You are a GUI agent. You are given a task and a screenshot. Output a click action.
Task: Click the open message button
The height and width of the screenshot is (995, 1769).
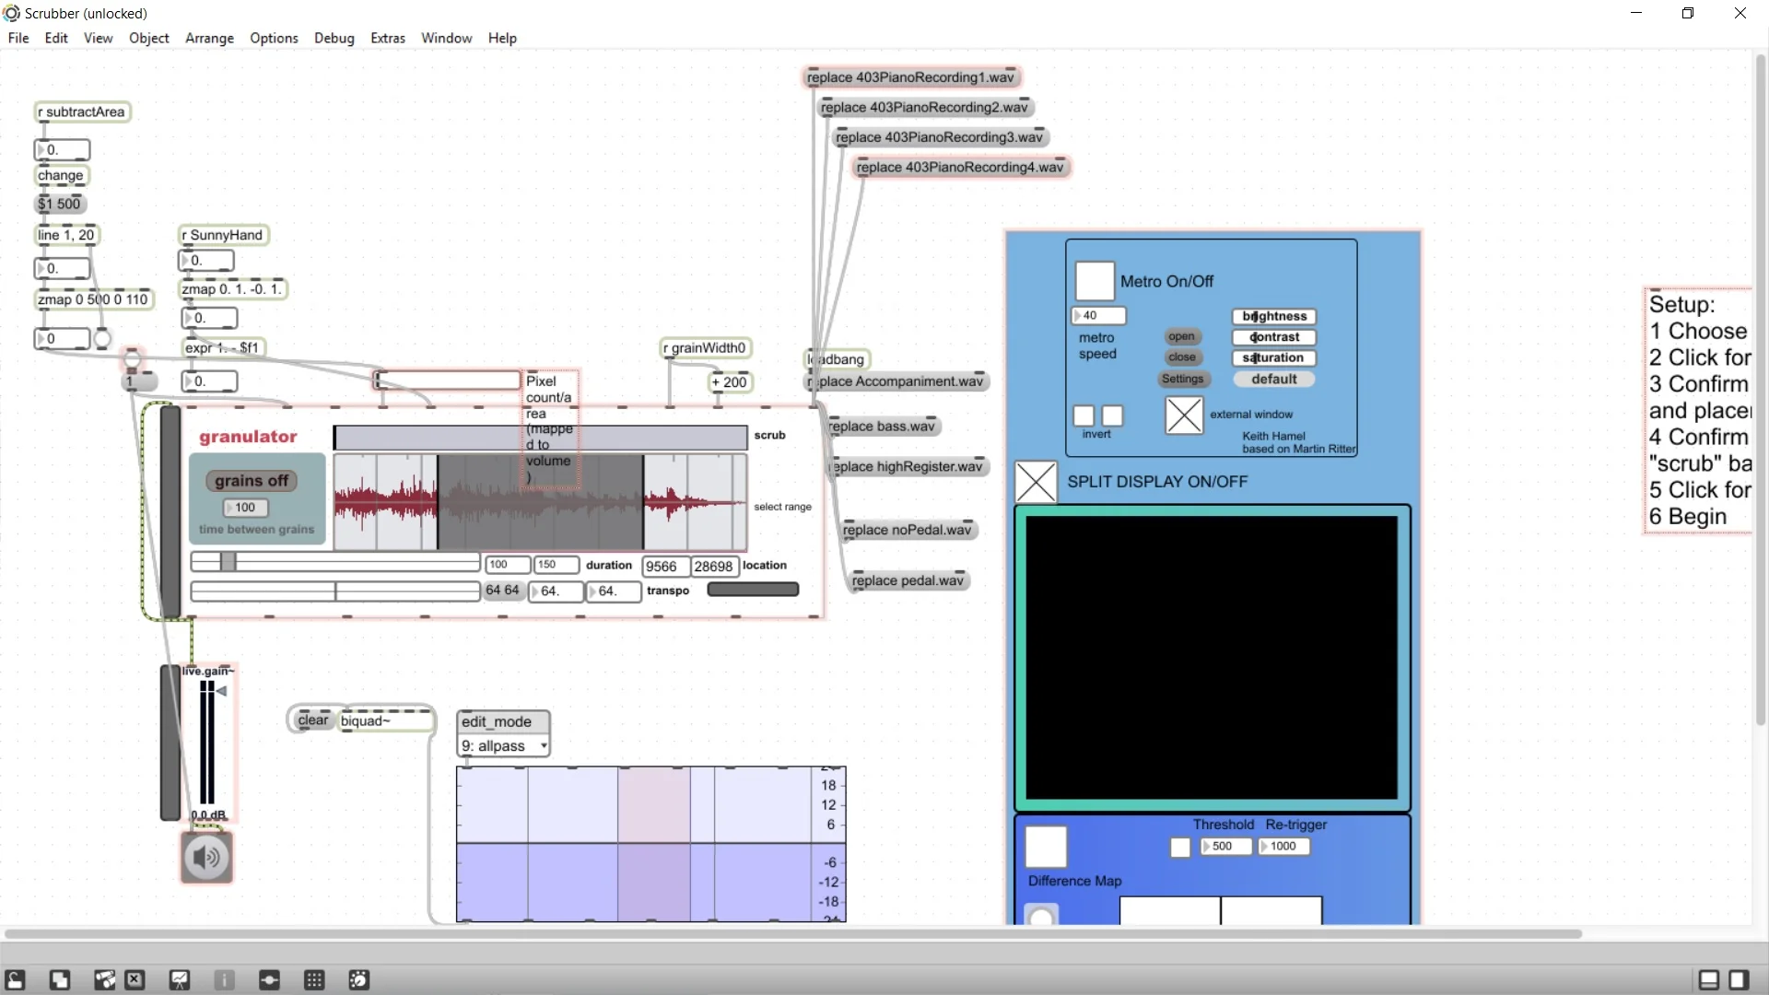coord(1182,336)
